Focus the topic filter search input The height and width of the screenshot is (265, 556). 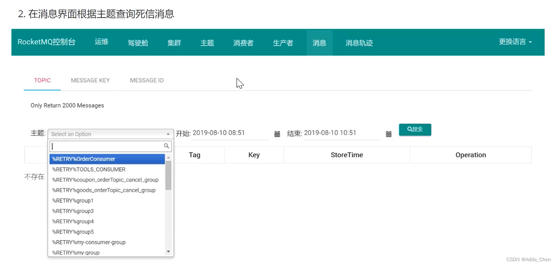[x=111, y=146]
